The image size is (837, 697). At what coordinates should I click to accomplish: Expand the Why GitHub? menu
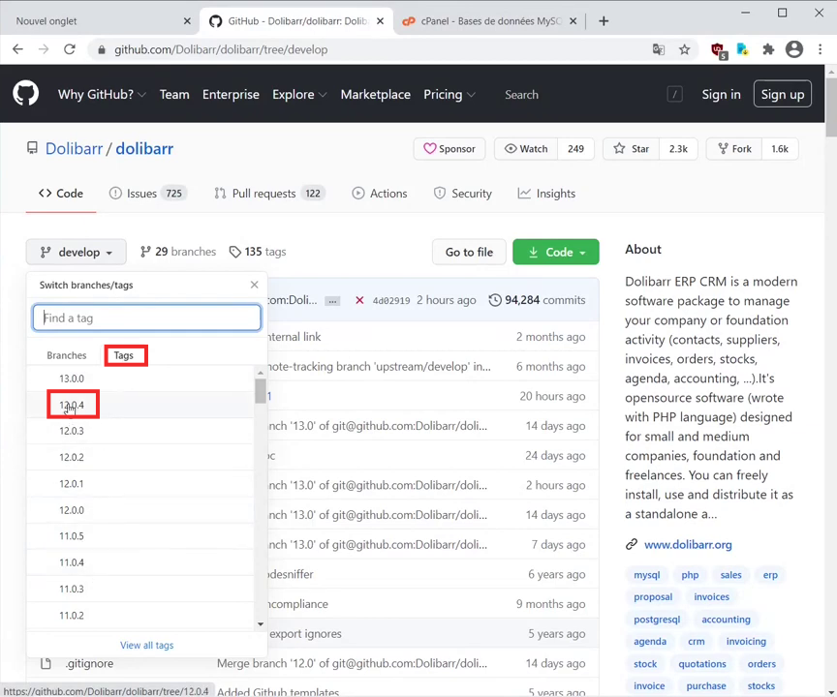[x=101, y=94]
